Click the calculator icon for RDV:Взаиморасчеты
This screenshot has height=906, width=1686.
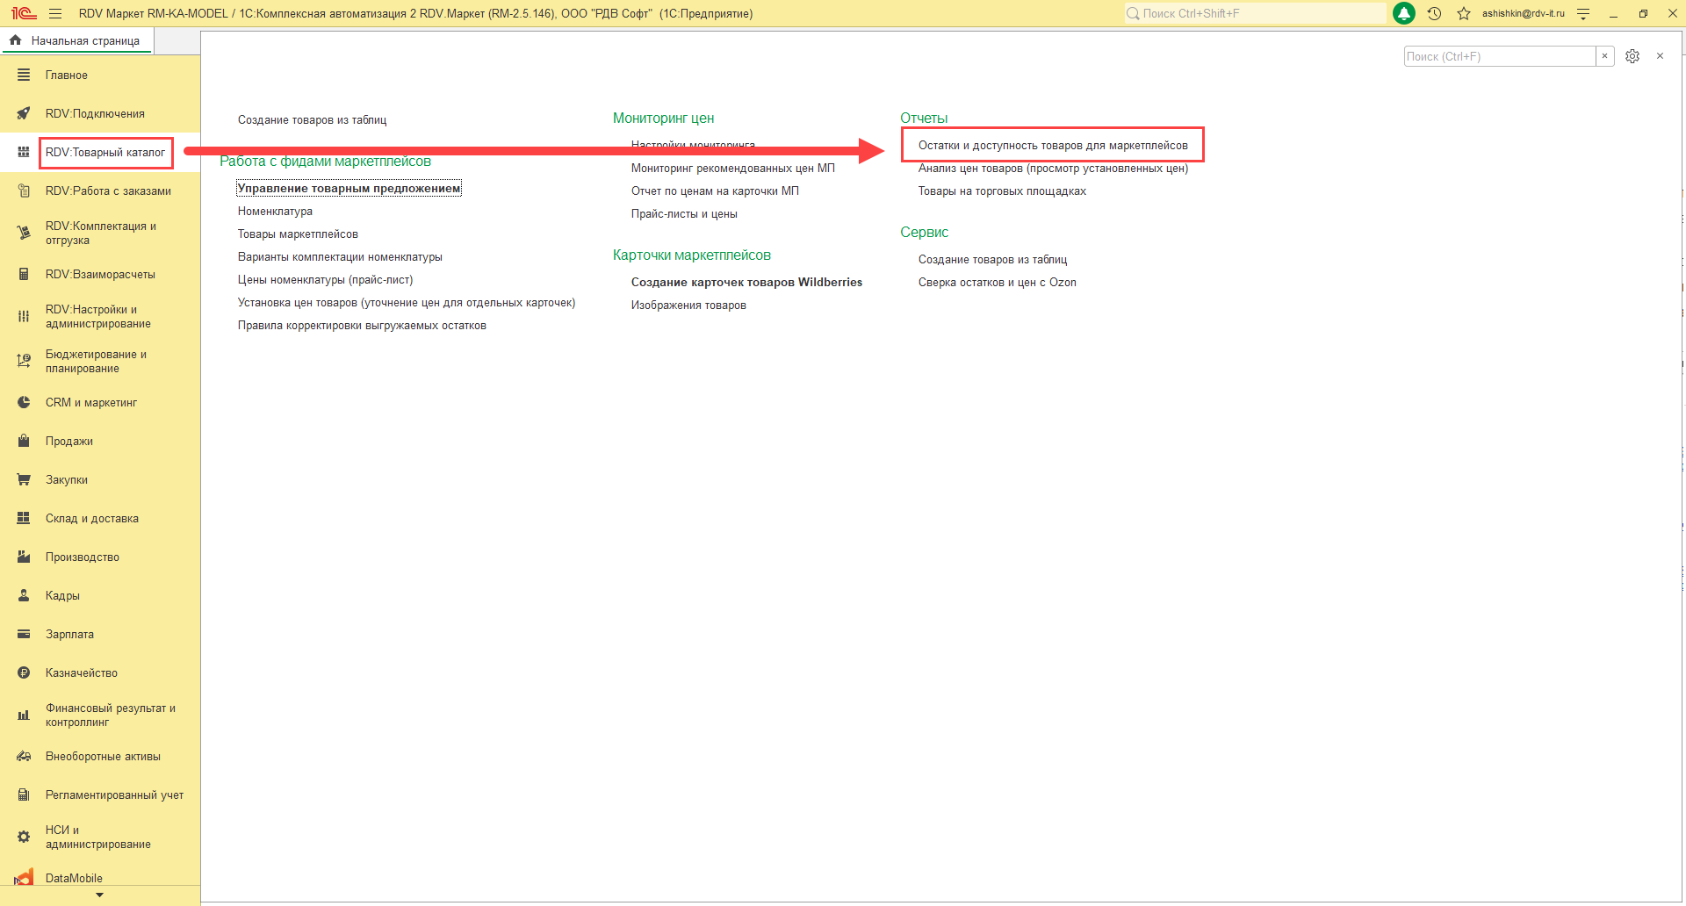click(24, 275)
